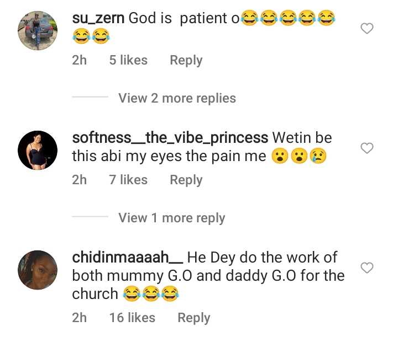The height and width of the screenshot is (337, 398).
Task: Tap heart on chidinmaaaah__ comment
Action: 367,268
